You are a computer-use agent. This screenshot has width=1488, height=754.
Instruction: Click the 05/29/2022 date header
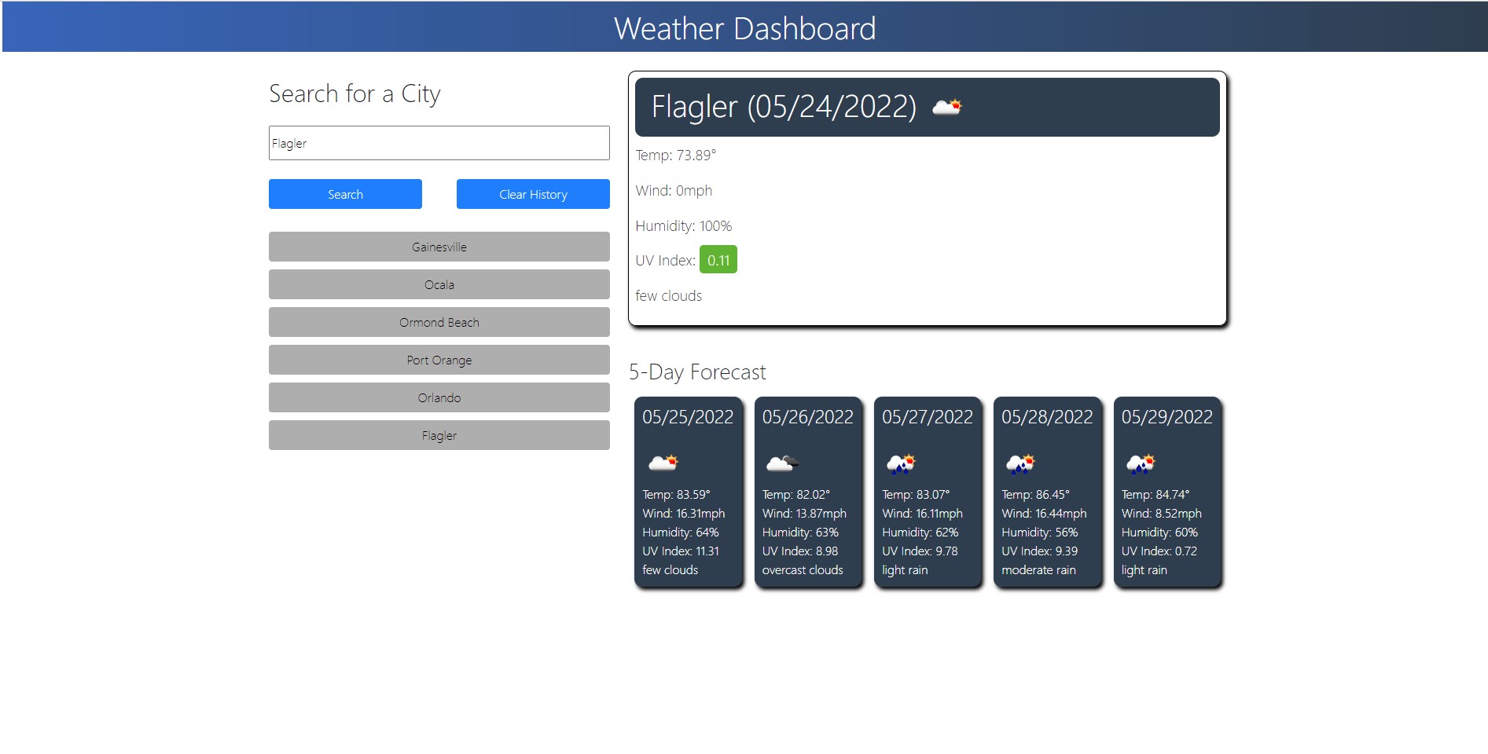pos(1167,417)
